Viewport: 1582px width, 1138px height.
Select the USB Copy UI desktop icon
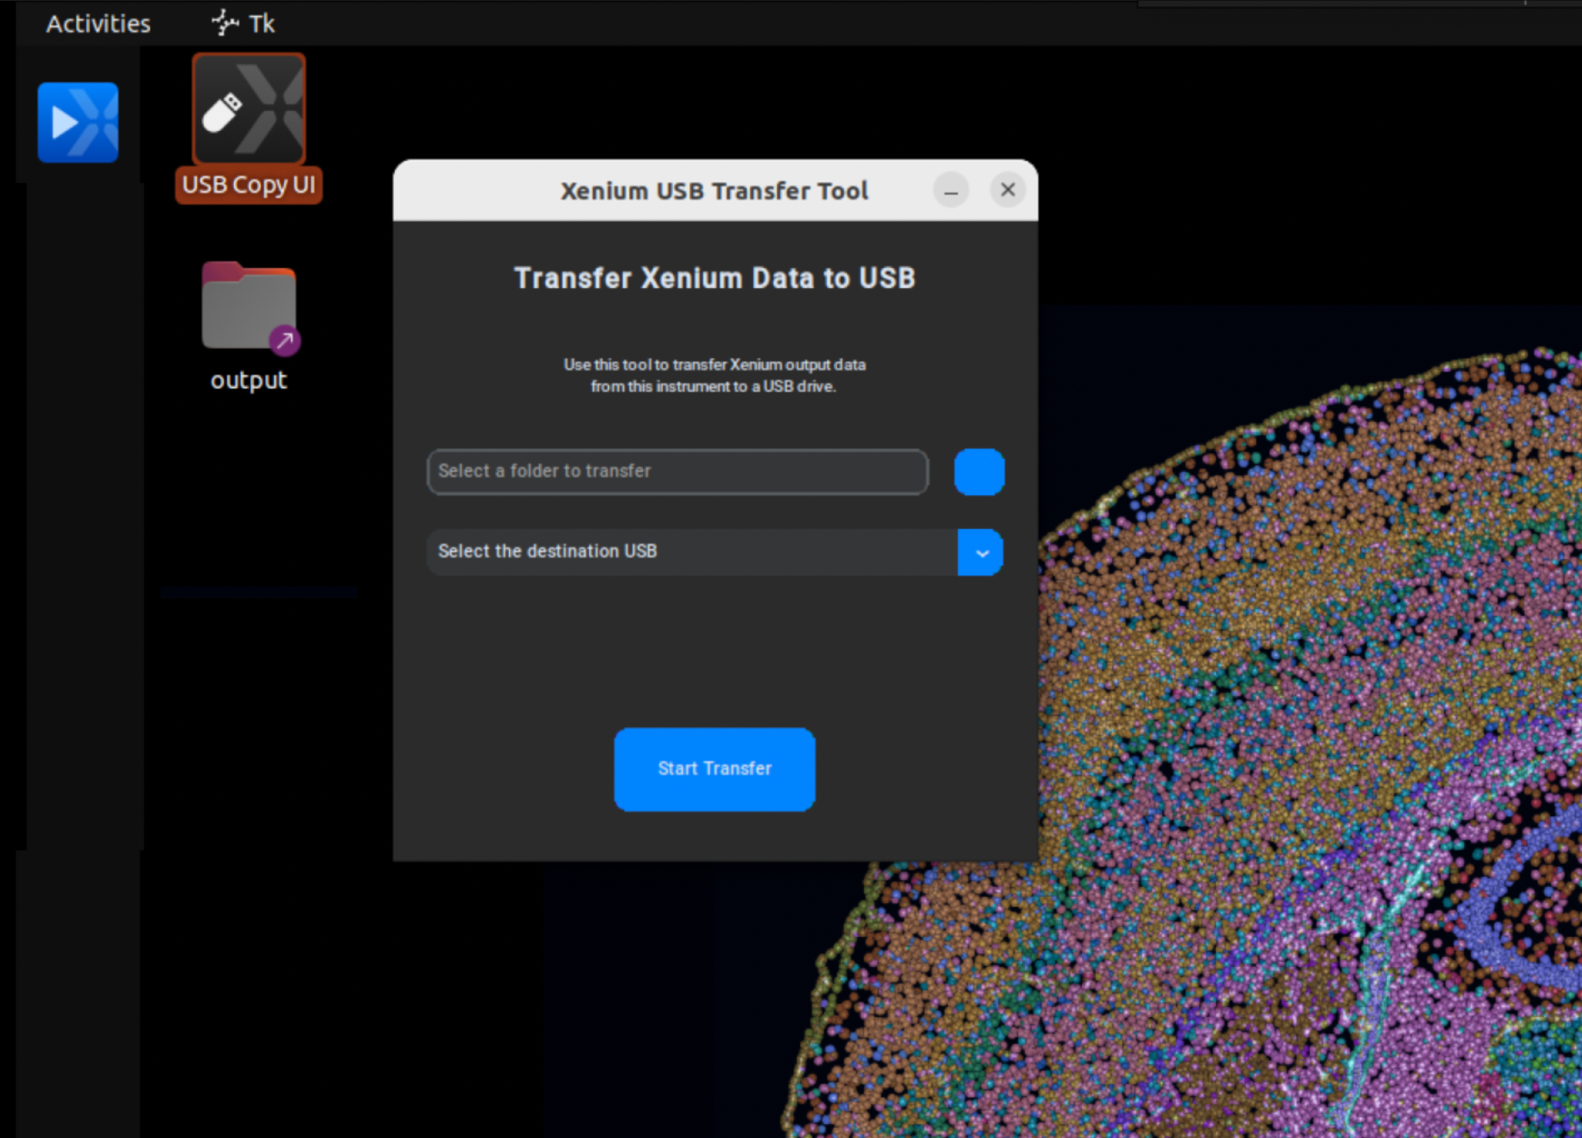click(249, 110)
